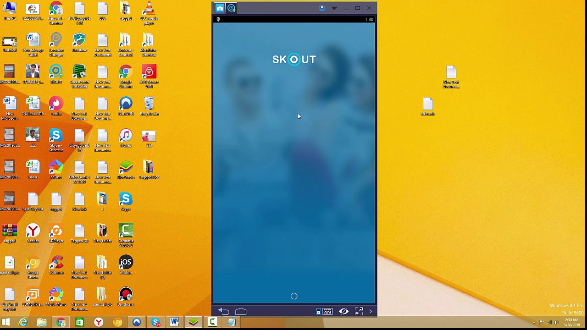
Task: Select the Tinder desktop shortcut
Action: pos(56,106)
